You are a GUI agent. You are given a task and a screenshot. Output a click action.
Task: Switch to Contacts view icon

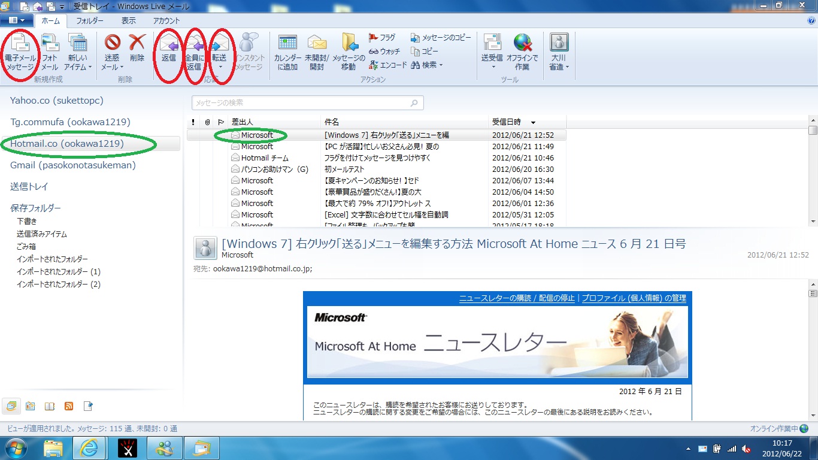[50, 406]
